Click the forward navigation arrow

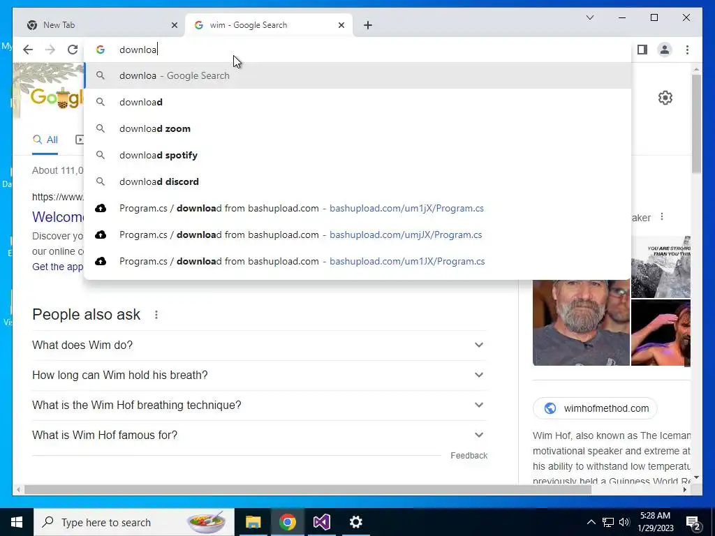pos(50,50)
